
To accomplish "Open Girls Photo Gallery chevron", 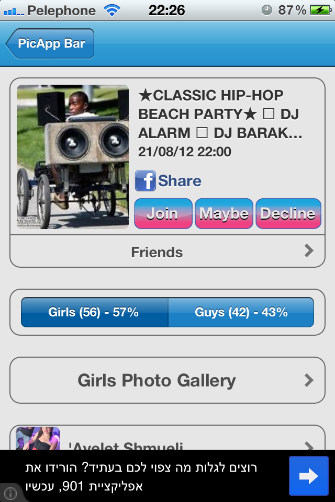I will tap(309, 380).
